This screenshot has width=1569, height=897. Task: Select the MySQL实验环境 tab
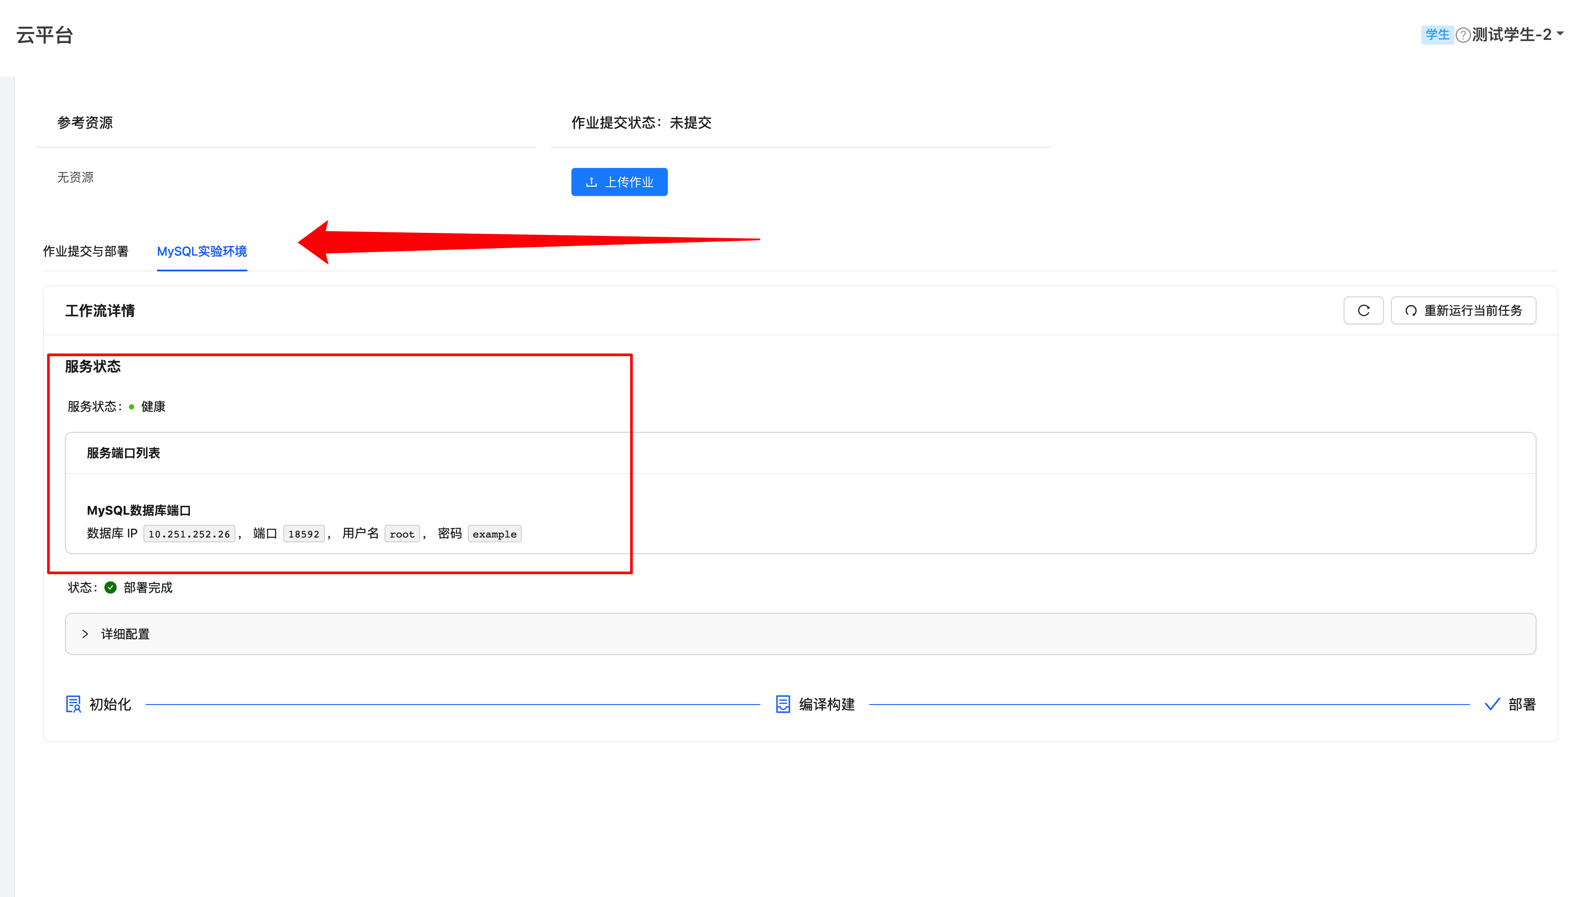[201, 251]
